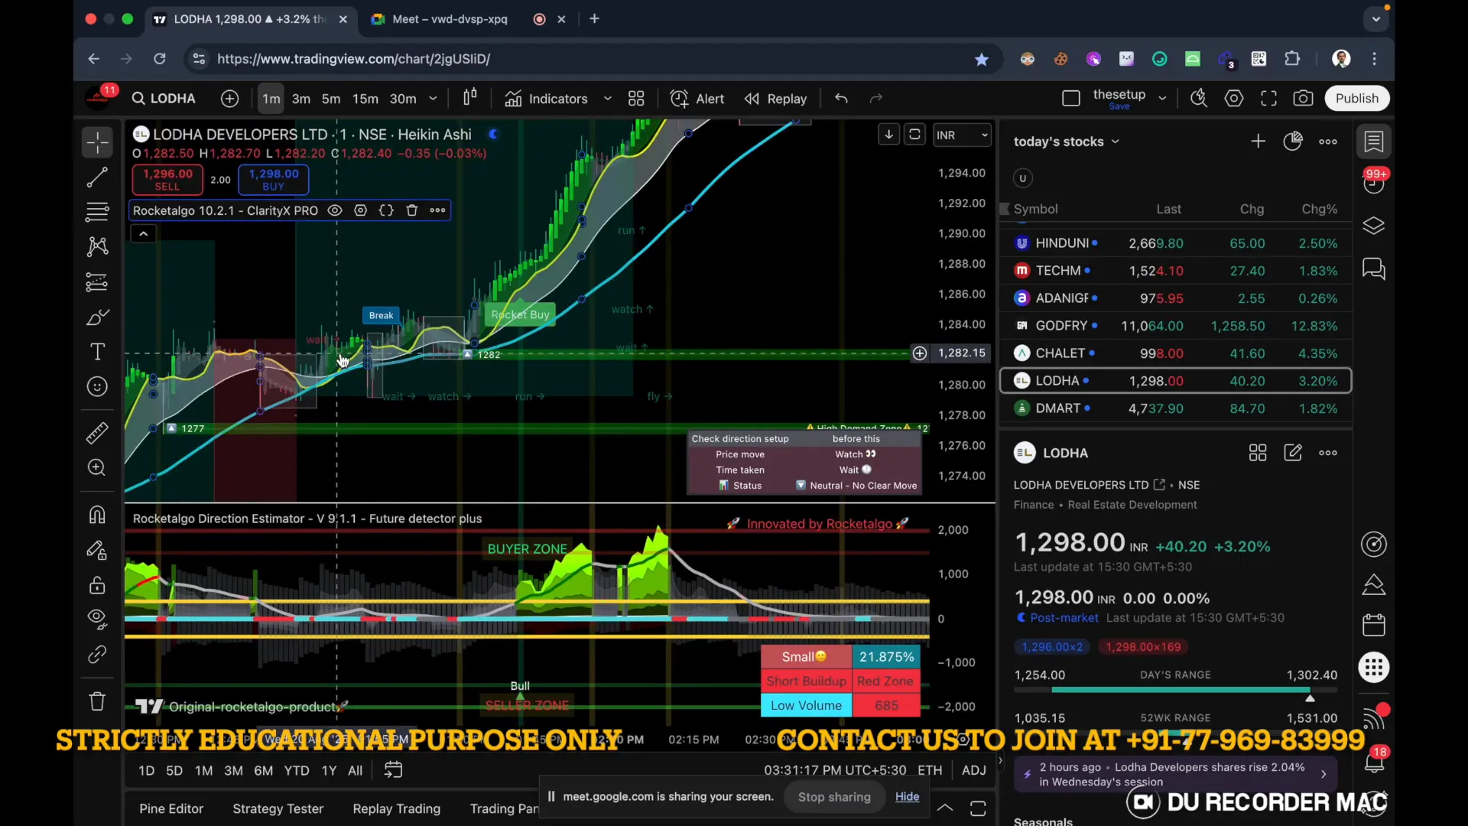This screenshot has height=826, width=1468.
Task: Open the watchlist and details panel
Action: [1374, 141]
